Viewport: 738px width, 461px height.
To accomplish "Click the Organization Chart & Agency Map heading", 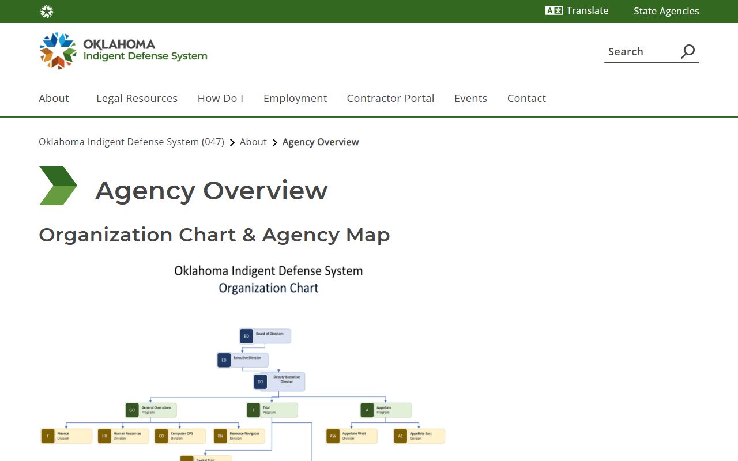I will pos(214,235).
